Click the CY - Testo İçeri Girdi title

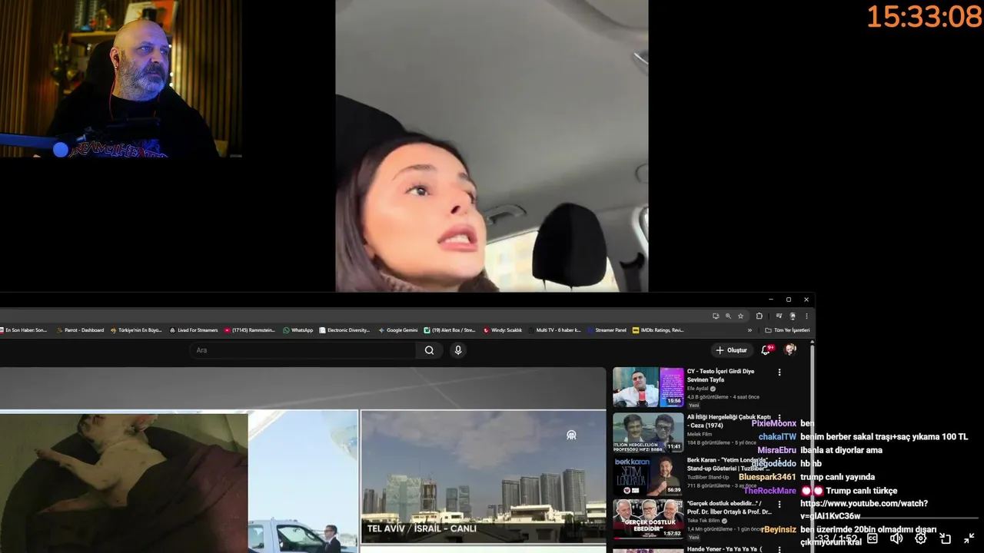click(720, 376)
